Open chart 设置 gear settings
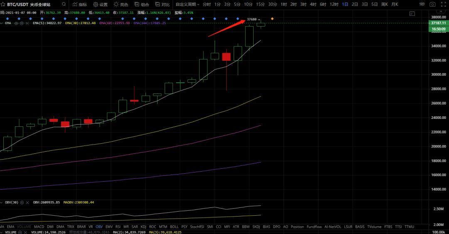This screenshot has width=449, height=234. [101, 5]
